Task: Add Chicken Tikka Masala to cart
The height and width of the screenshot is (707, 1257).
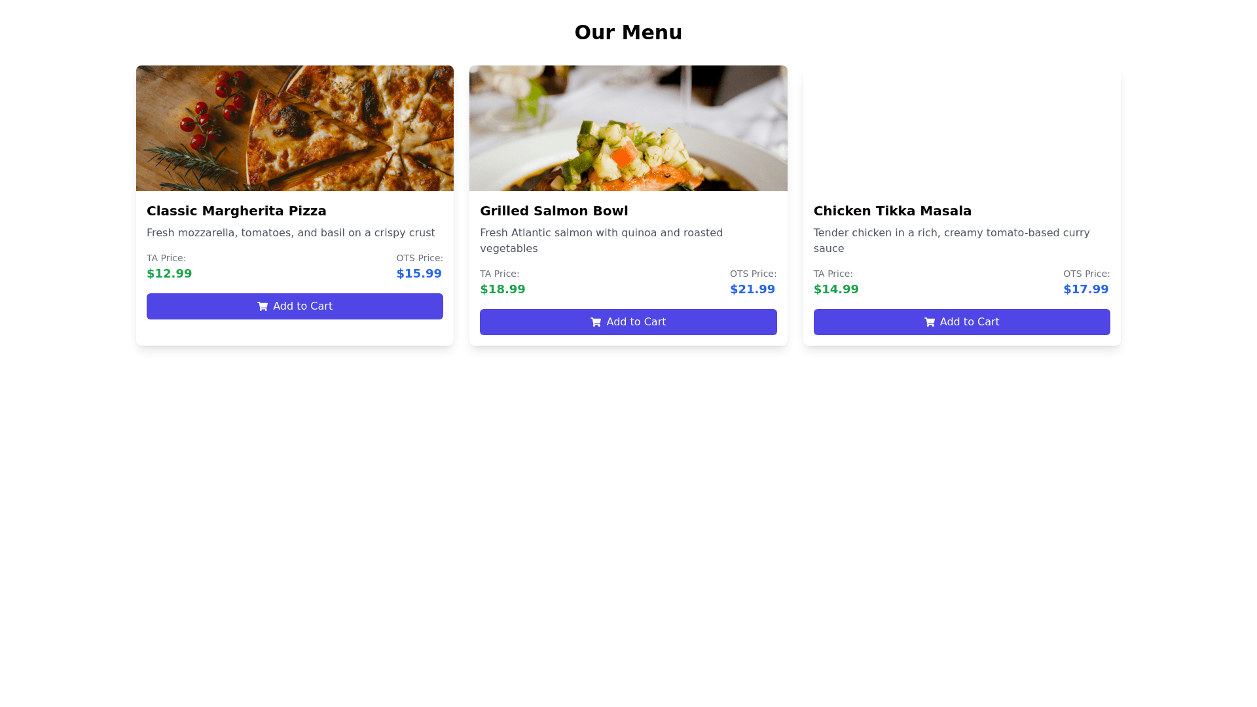Action: coord(961,322)
